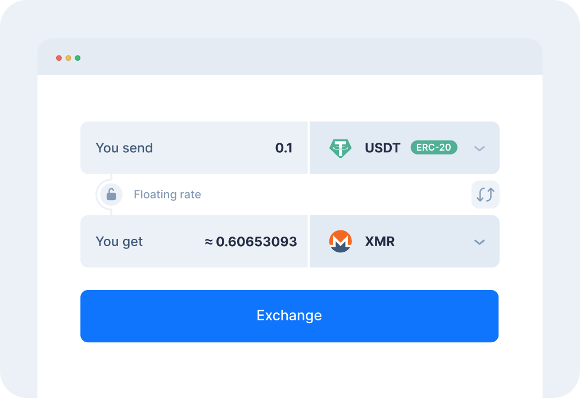The width and height of the screenshot is (580, 399).
Task: Click the You get label
Action: point(119,242)
